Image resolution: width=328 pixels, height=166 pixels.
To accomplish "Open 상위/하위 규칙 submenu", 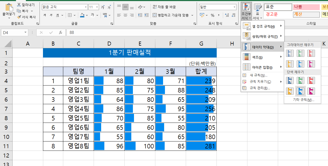I will (x=263, y=37).
